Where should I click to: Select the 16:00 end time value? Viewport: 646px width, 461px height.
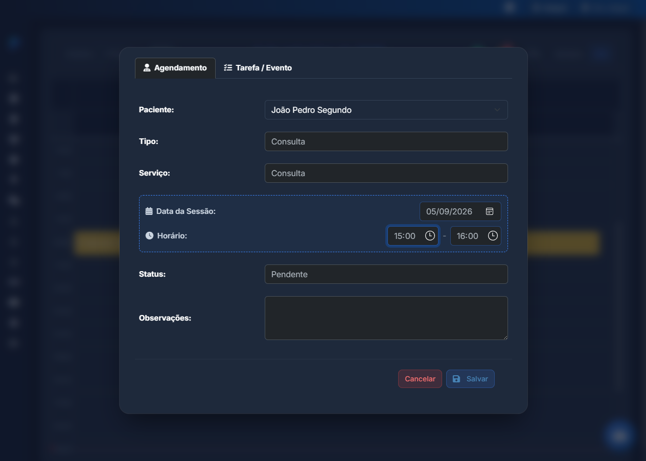(468, 236)
